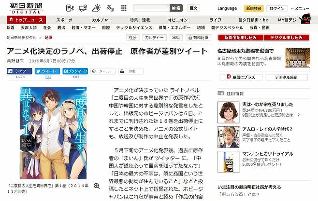Open the tweet list link
318x201 pixels.
tap(48, 77)
